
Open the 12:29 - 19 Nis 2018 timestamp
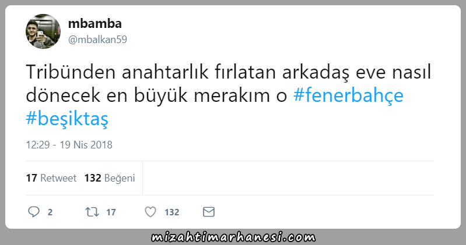pyautogui.click(x=69, y=145)
